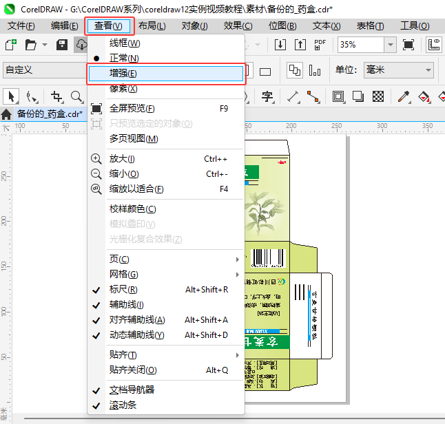
Task: Select the Connector tool
Action: 313,97
